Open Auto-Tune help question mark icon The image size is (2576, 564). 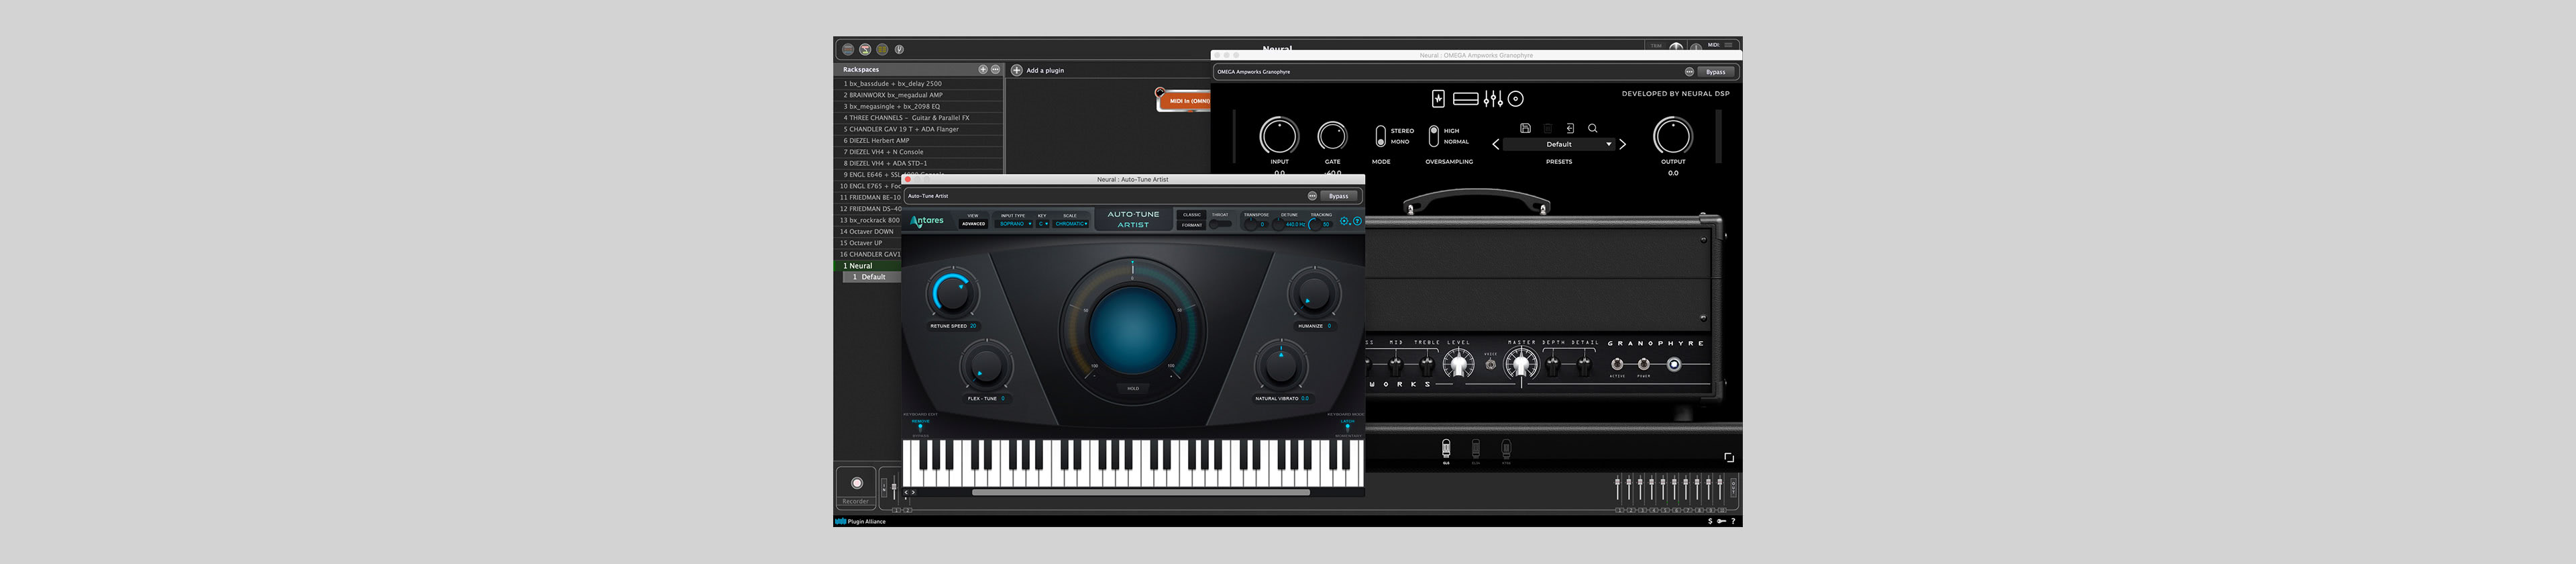[1357, 221]
